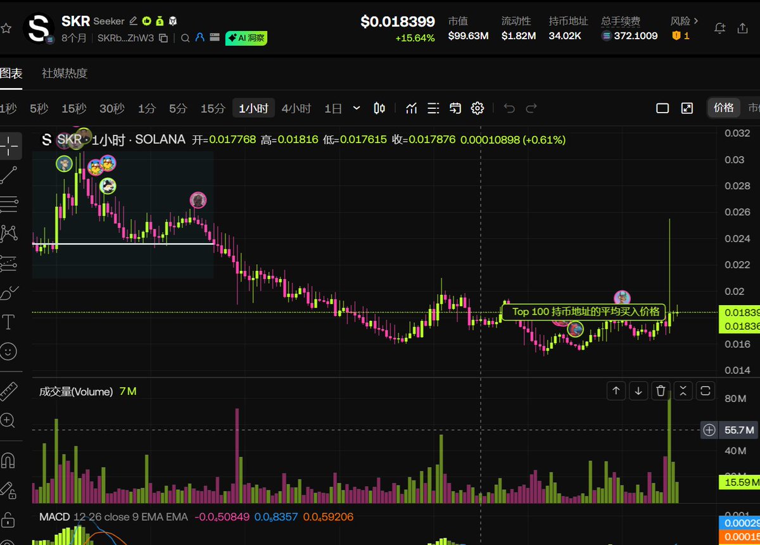
Task: Add SKR to favorites with star
Action: click(6, 28)
